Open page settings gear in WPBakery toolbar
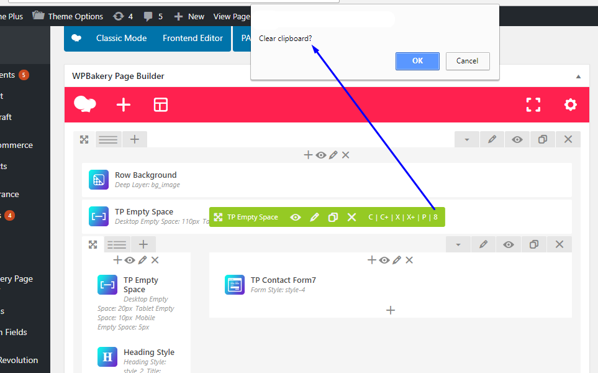The width and height of the screenshot is (598, 373). (x=571, y=104)
